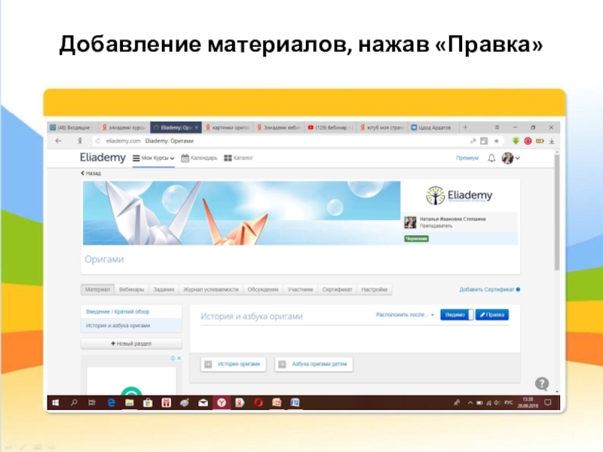Viewport: 603px width, 452px height.
Task: Click the green download arrow extension icon
Action: click(x=516, y=141)
